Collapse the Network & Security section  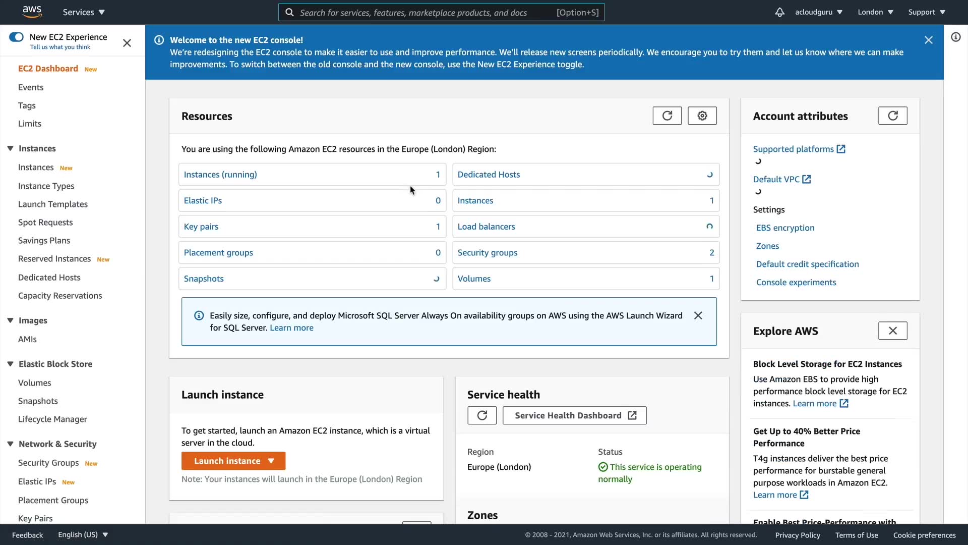[10, 444]
